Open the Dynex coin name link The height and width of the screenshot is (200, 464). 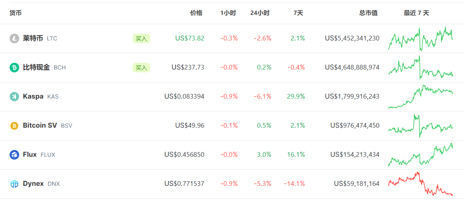click(33, 184)
